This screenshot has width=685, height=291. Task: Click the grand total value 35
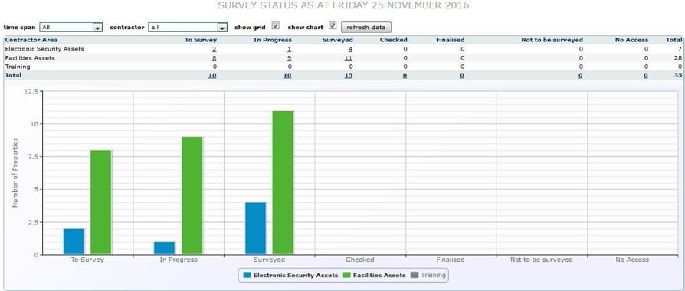(x=677, y=75)
